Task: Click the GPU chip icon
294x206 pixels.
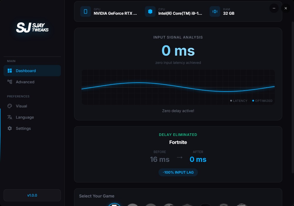Action: (86, 11)
